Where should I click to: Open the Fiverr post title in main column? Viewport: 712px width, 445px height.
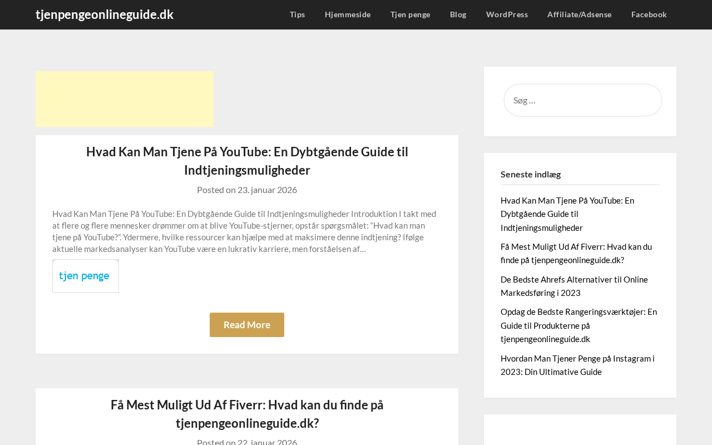247,414
